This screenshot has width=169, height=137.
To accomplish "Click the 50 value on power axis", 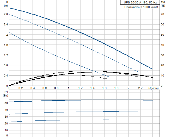I will [6, 103].
